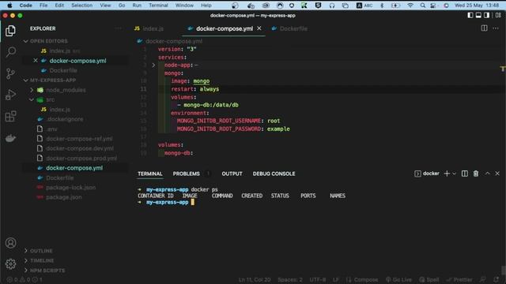Open the Run and Debug view
506x284 pixels.
(x=10, y=95)
